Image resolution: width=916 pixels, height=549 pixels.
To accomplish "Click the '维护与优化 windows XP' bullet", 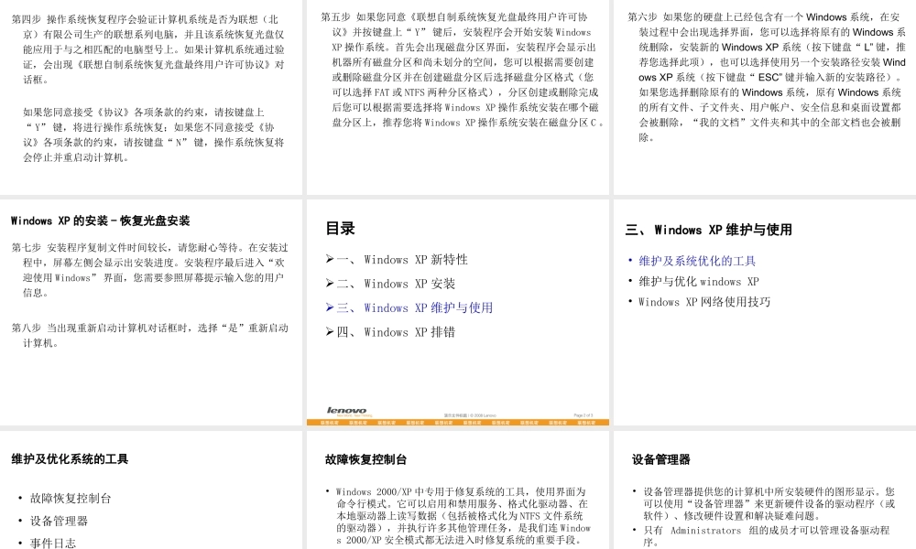I will (x=698, y=281).
